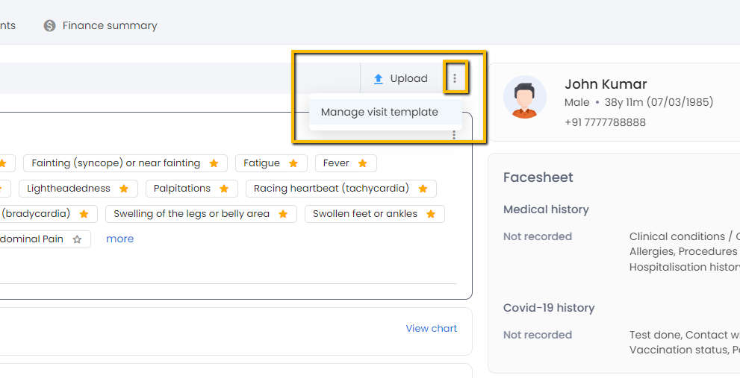Click the star on Fainting (syncope) chip

pos(214,163)
